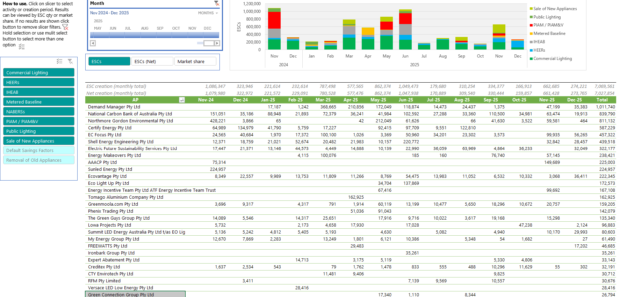The height and width of the screenshot is (297, 627).
Task: Toggle the Default Savings Factors slicer item
Action: (39, 150)
